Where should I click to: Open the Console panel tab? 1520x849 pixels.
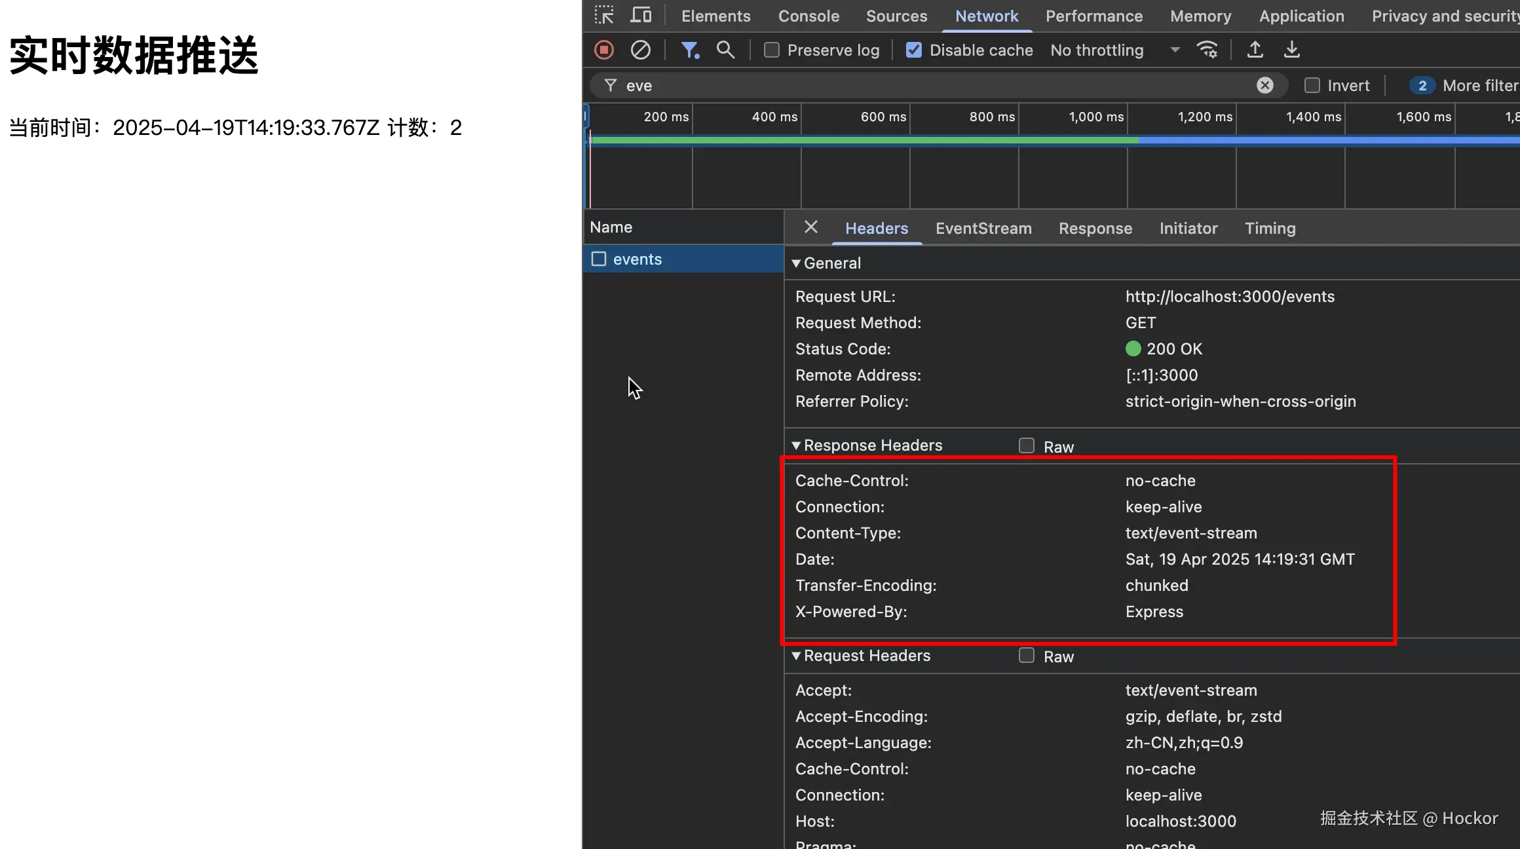(808, 16)
